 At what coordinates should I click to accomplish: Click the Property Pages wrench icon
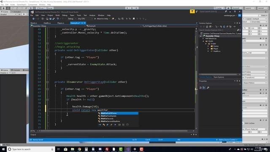[x=208, y=88]
